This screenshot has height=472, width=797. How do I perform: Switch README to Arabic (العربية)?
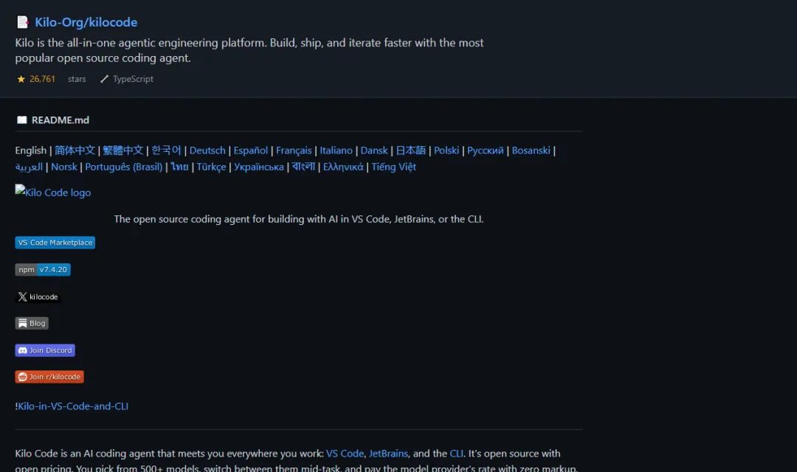[x=29, y=167]
